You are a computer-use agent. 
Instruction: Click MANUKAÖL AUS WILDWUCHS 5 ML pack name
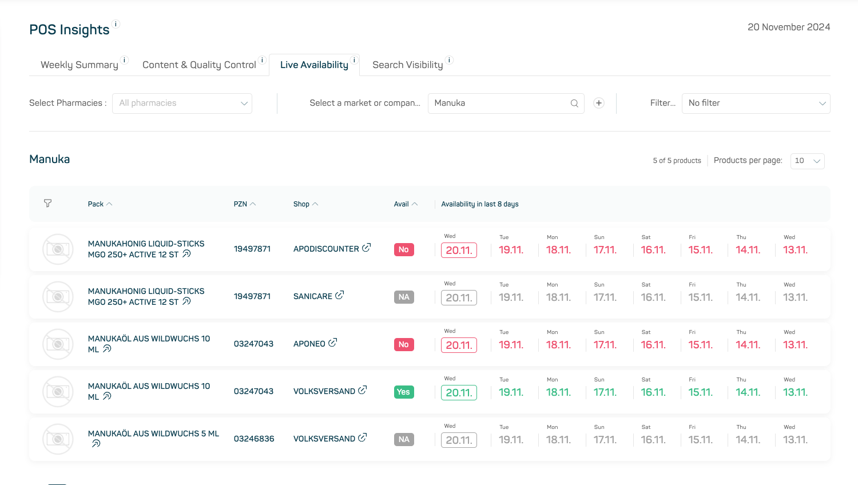(153, 434)
